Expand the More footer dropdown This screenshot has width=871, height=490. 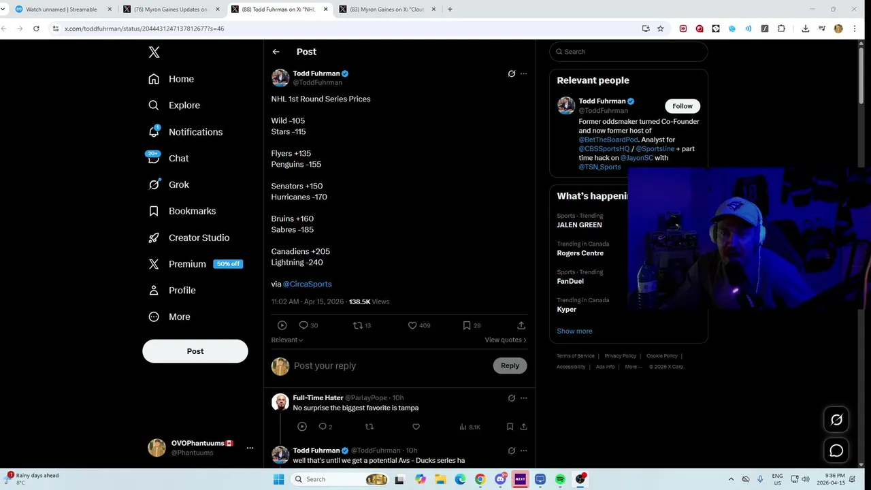(x=633, y=367)
